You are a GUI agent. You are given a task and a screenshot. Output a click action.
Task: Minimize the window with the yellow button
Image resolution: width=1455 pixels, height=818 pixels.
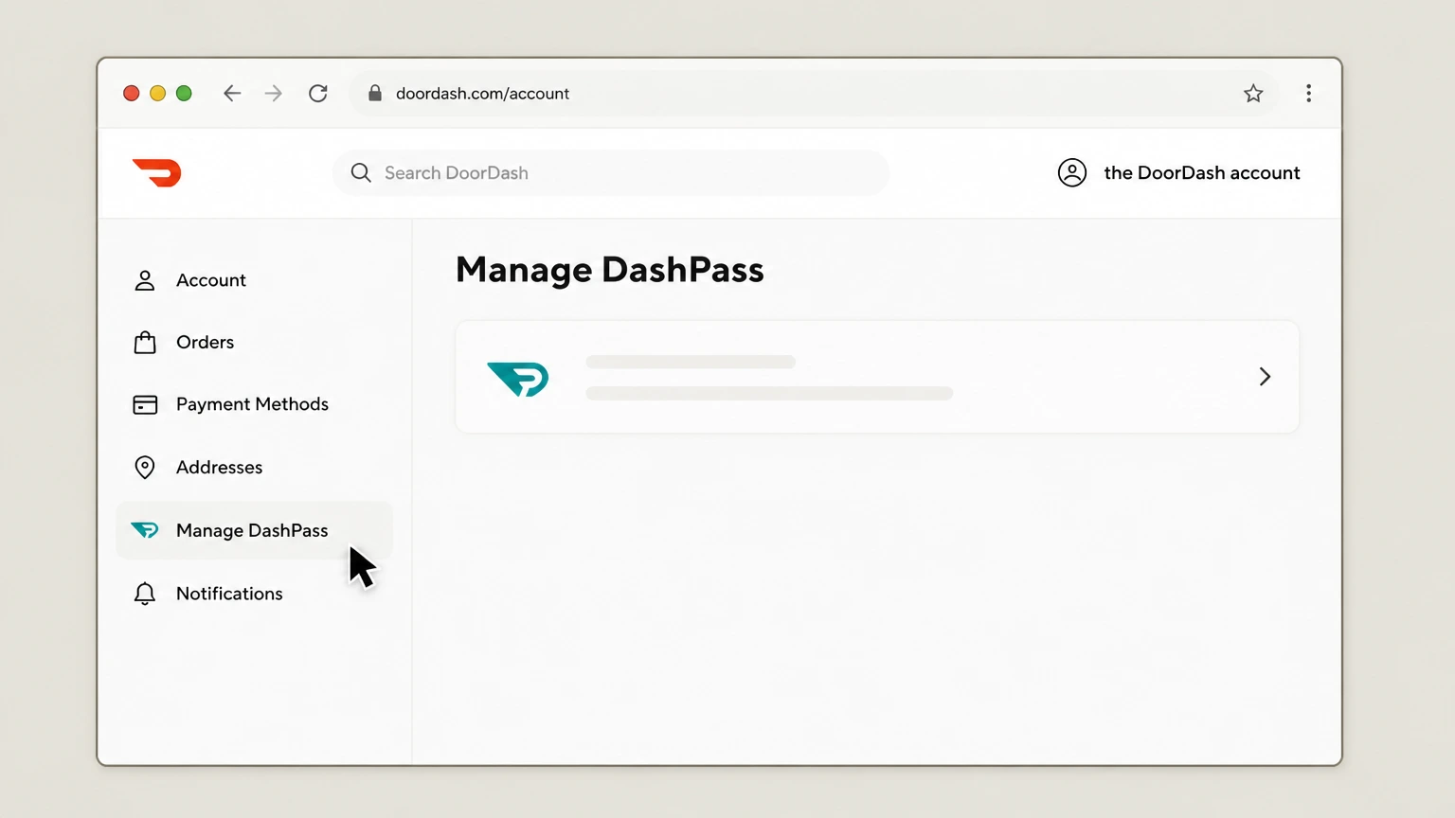tap(158, 93)
